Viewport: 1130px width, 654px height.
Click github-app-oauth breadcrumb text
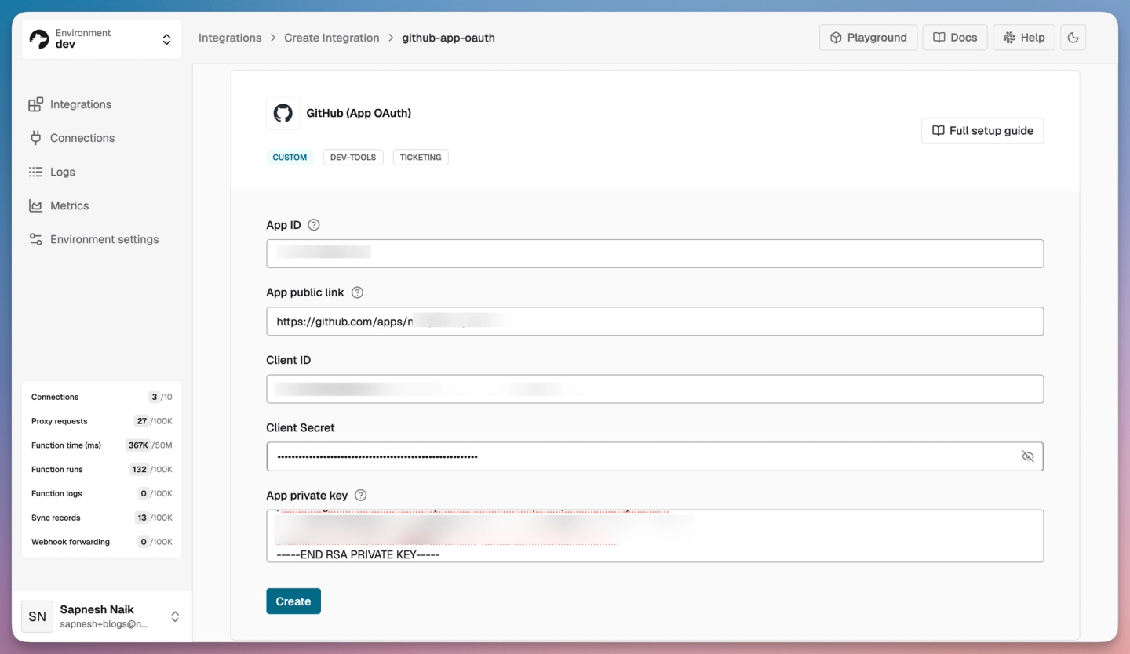(x=448, y=38)
